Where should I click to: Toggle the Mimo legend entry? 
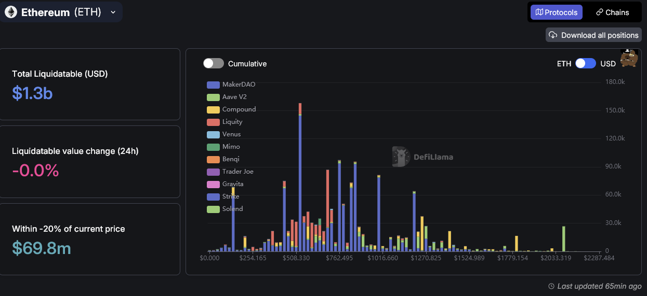click(223, 147)
